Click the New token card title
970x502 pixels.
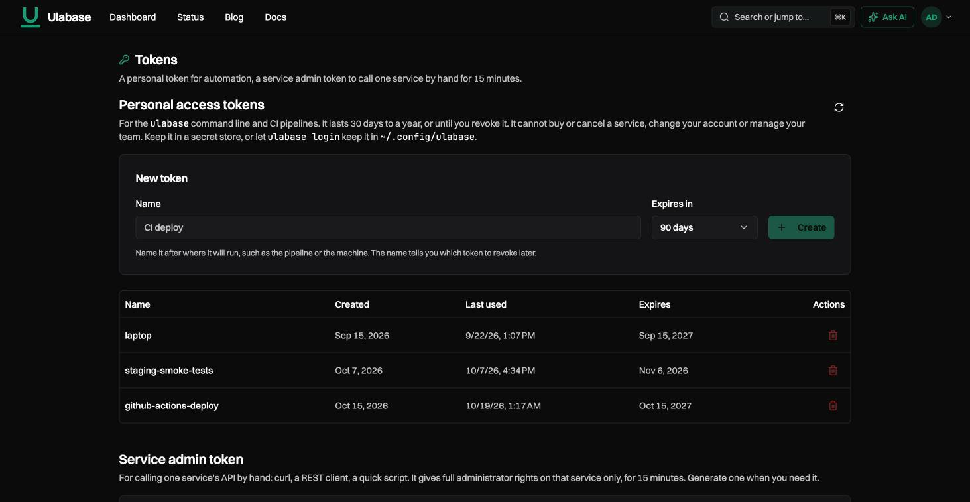point(162,178)
